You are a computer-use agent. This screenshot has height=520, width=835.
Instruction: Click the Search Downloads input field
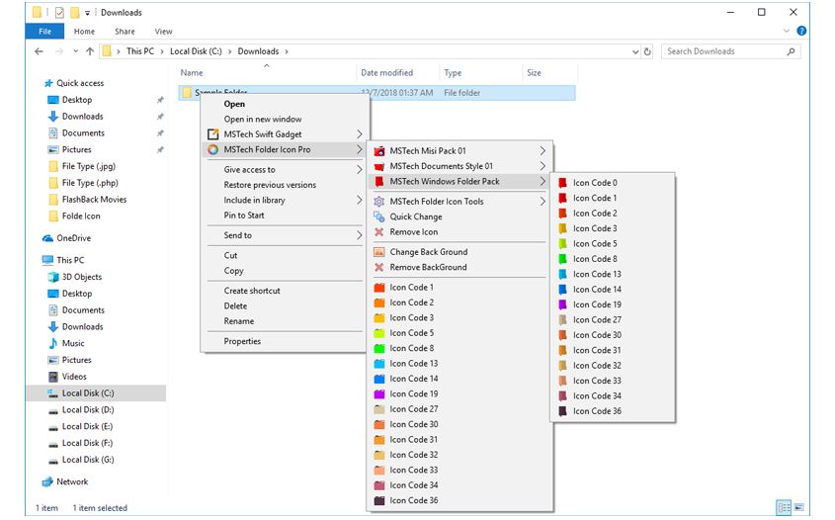[721, 51]
